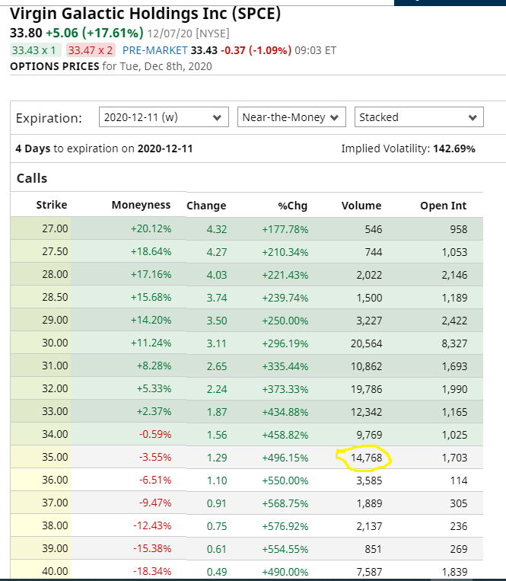Click the volume value 3,585

369,480
